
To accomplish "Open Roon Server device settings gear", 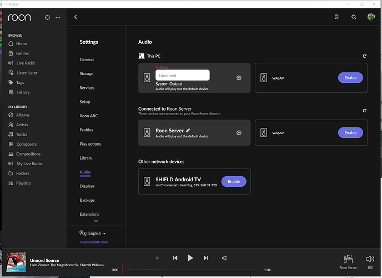I will 239,133.
